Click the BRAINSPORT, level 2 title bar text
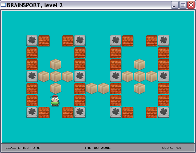This screenshot has width=196, height=153. tap(35, 5)
